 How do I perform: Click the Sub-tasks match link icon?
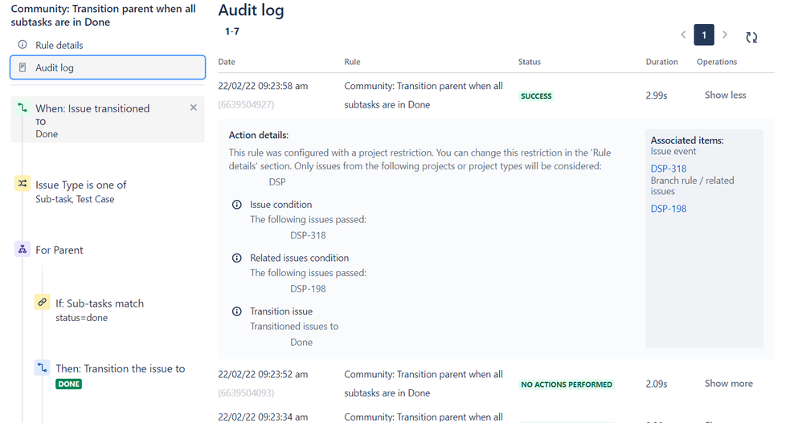pos(42,302)
